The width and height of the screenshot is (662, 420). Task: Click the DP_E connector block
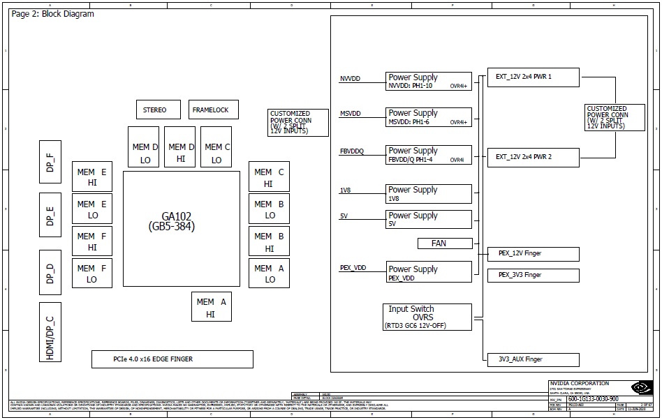(50, 215)
